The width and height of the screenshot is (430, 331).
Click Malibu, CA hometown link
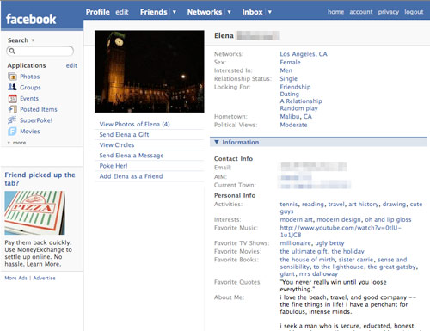[296, 117]
